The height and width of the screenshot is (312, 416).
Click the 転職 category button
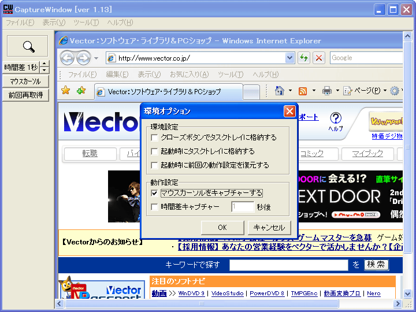click(x=90, y=154)
